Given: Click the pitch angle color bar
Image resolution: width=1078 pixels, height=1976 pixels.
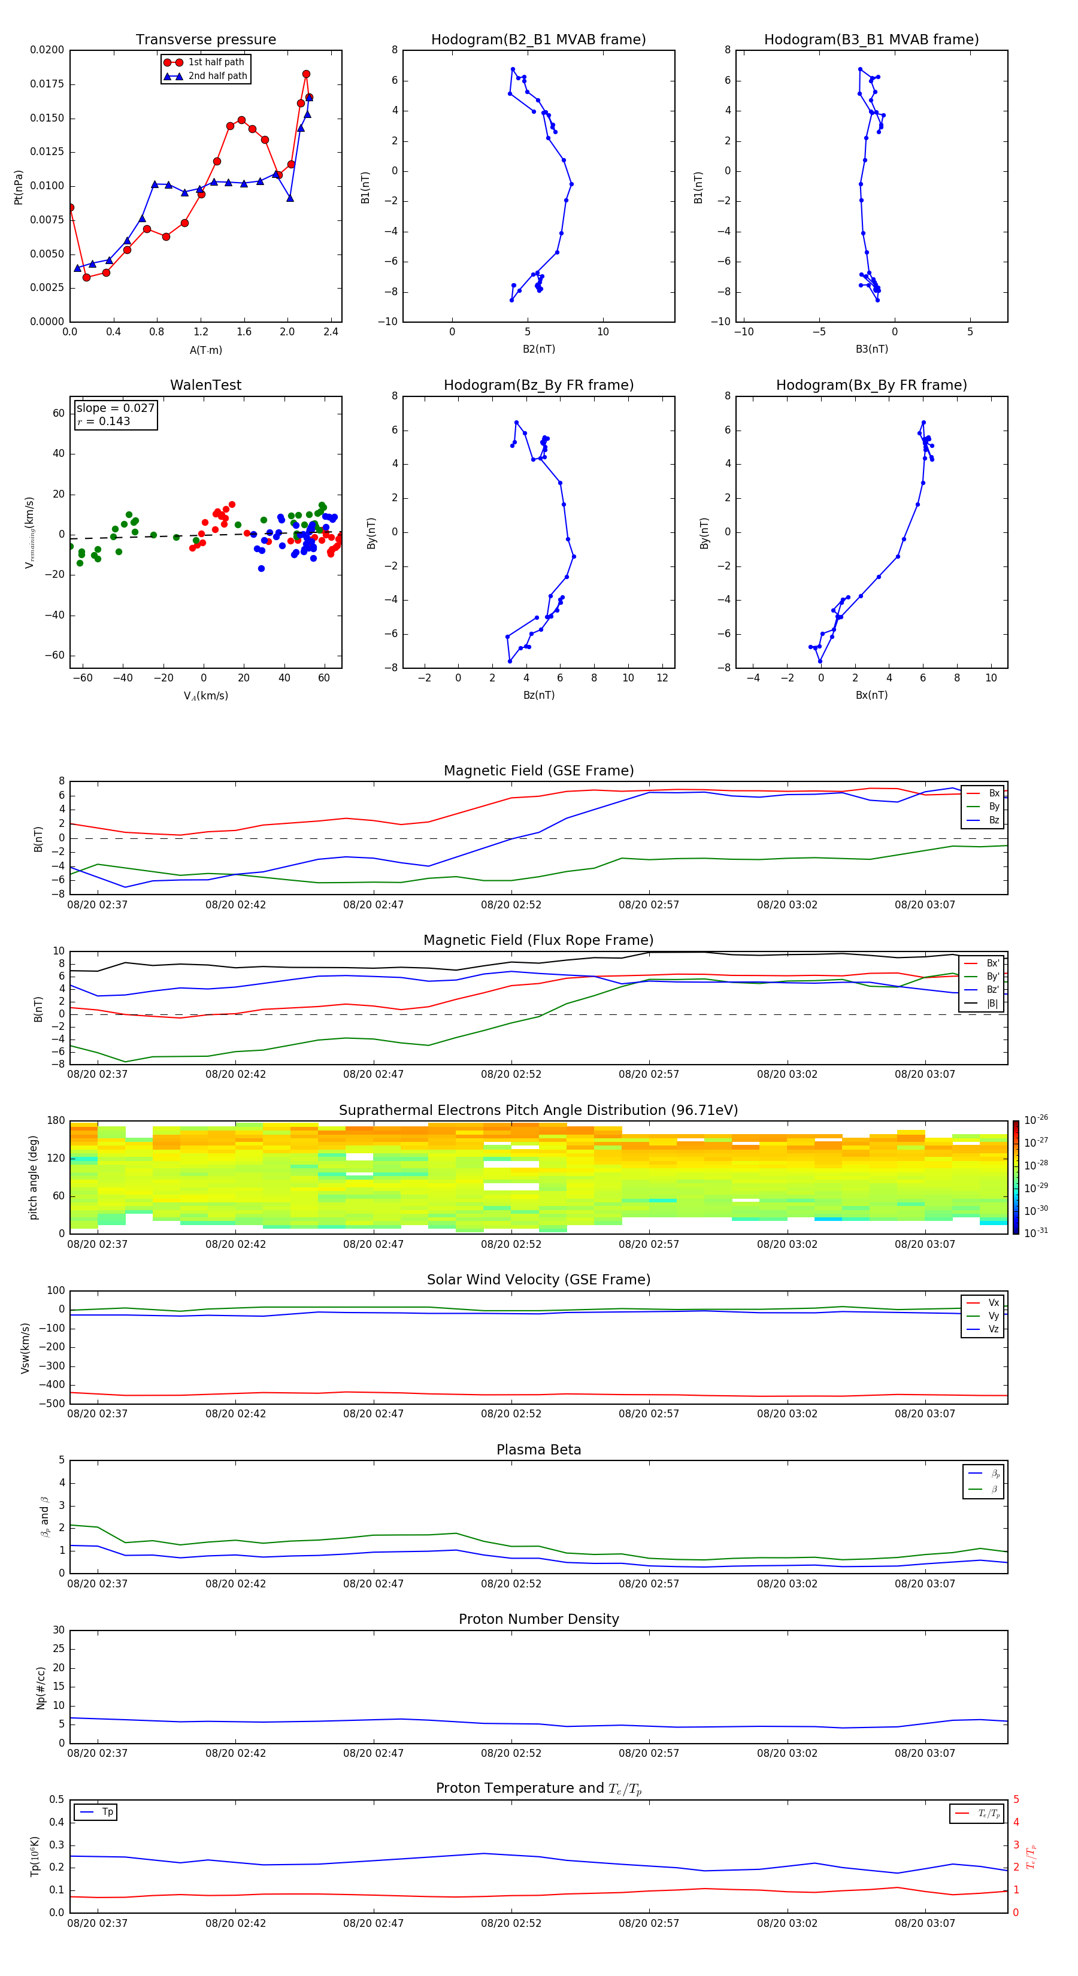Looking at the screenshot, I should [x=1016, y=1177].
